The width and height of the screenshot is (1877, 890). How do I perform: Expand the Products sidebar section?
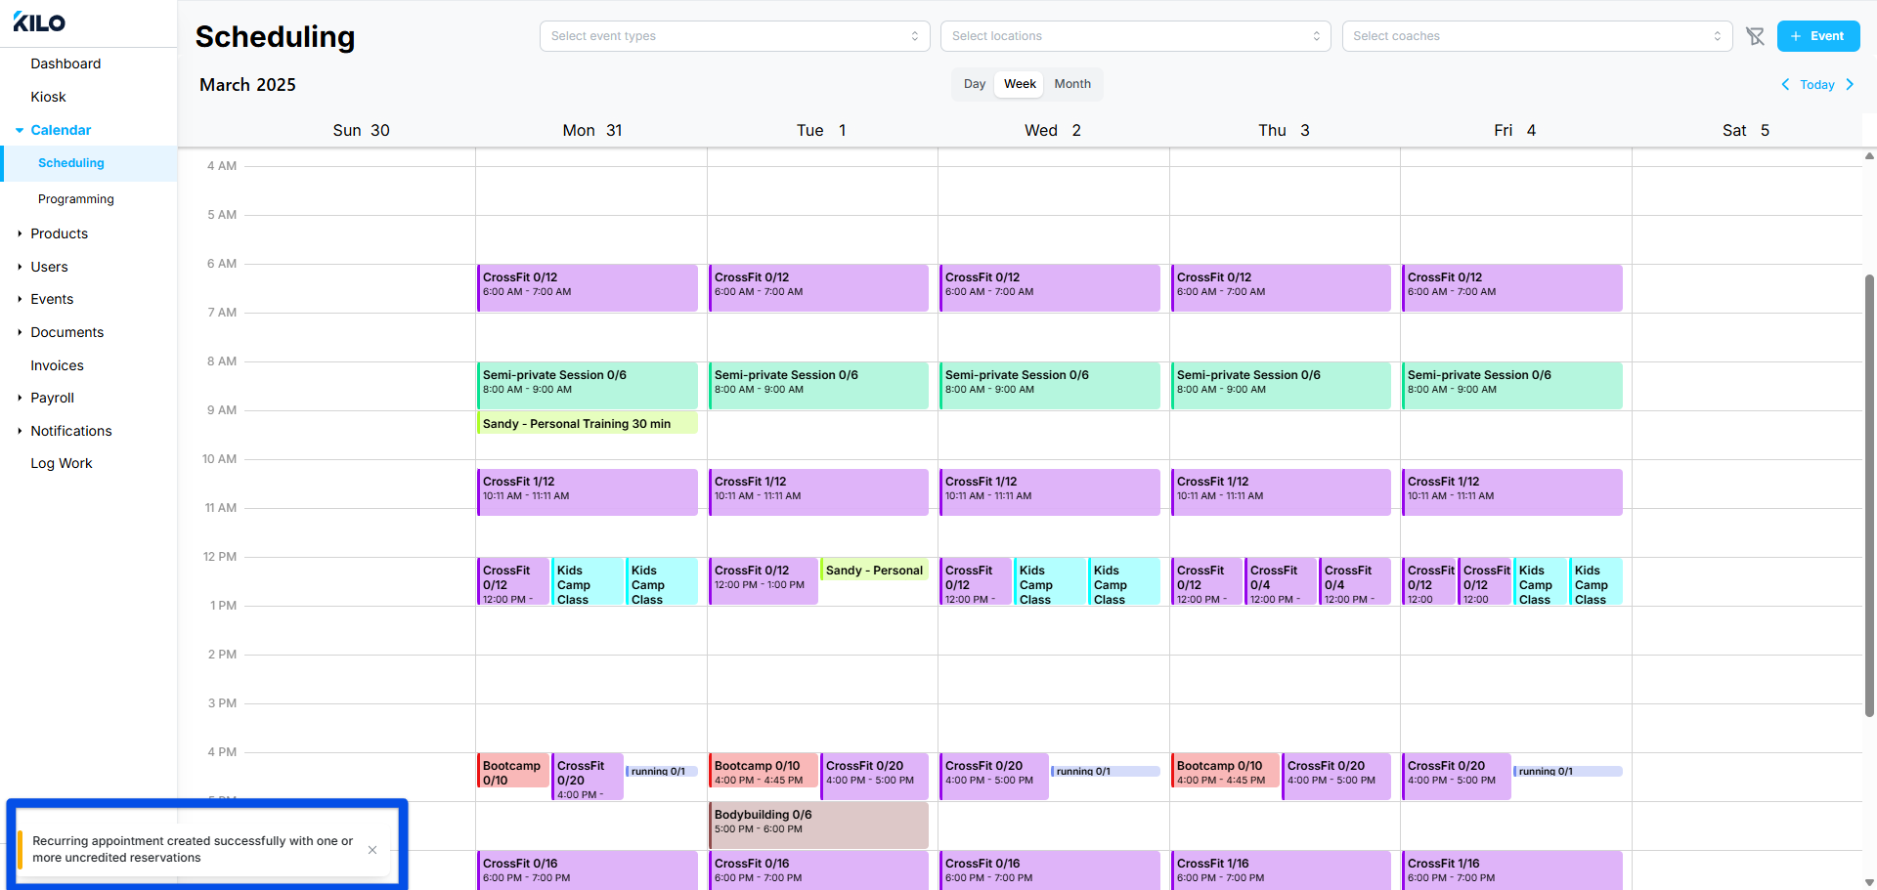tap(20, 233)
